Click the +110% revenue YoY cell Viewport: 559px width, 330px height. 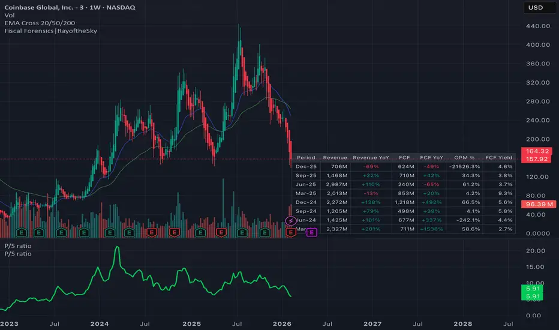coord(371,184)
